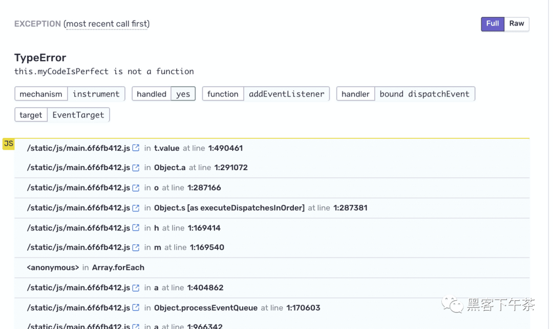Click the TypeError exception title
Viewport: 553px width, 329px height.
(x=40, y=58)
